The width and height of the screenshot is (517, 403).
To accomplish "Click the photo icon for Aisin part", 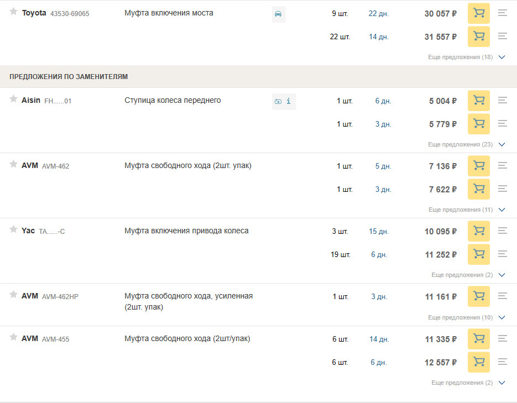I will [278, 102].
